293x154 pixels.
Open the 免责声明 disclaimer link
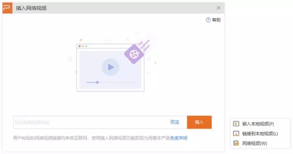coord(179,138)
